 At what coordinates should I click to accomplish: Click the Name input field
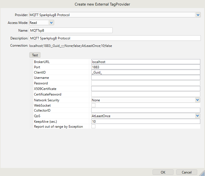71,30
